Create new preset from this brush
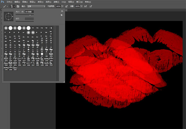 coord(62,15)
